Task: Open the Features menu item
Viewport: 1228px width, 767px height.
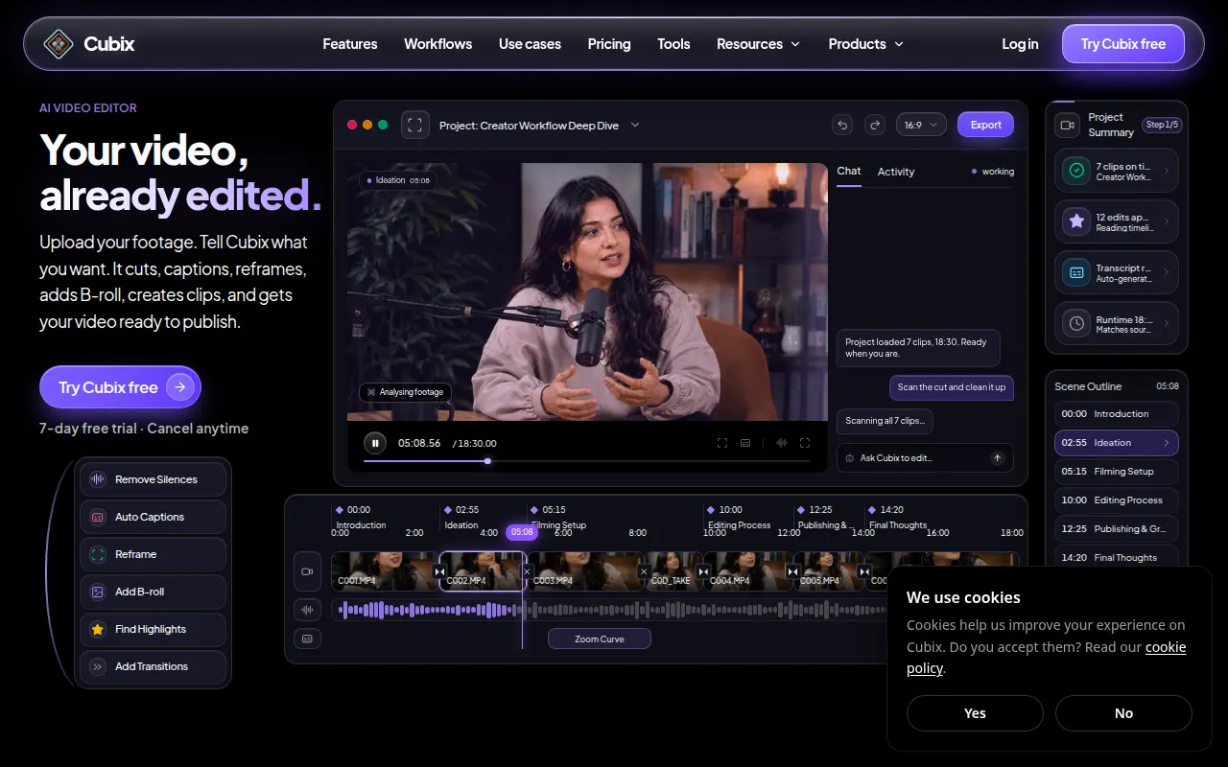Action: point(350,44)
